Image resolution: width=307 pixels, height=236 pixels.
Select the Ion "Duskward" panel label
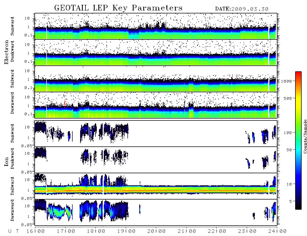click(x=12, y=158)
